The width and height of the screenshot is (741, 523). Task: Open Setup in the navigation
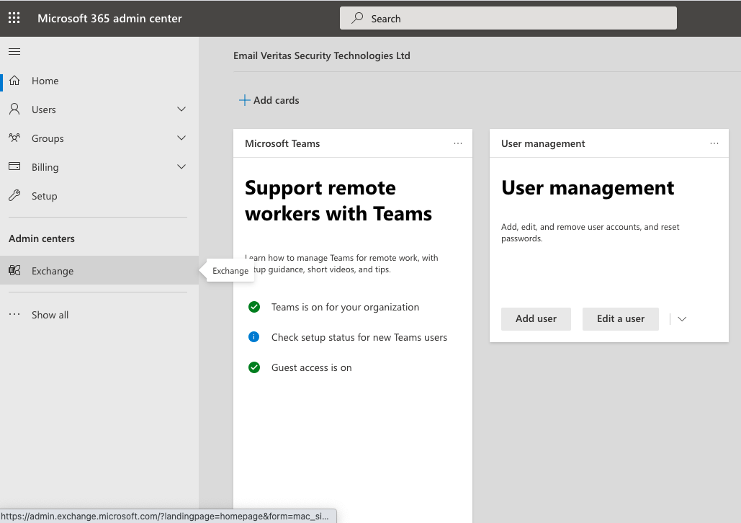[99, 196]
